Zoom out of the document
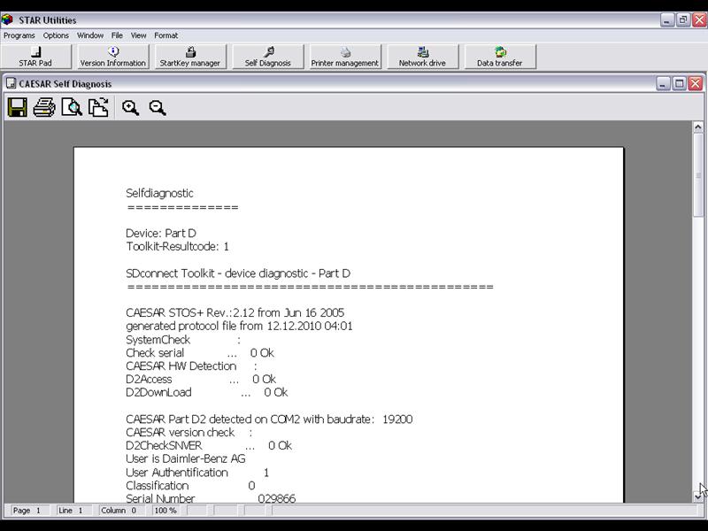Screen dimensions: 708x531 158,108
